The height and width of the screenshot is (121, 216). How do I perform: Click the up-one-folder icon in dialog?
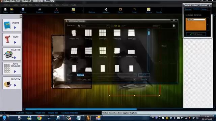pos(115,26)
